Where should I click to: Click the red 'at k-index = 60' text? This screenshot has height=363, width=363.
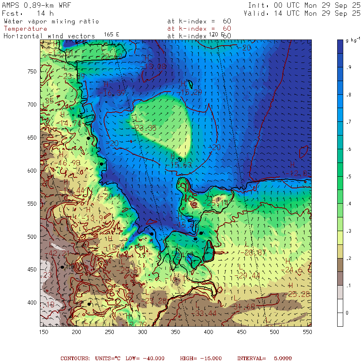tap(199, 29)
